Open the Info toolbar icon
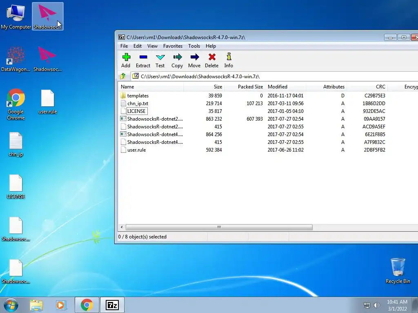Screen dimensions: 418x313 229,60
